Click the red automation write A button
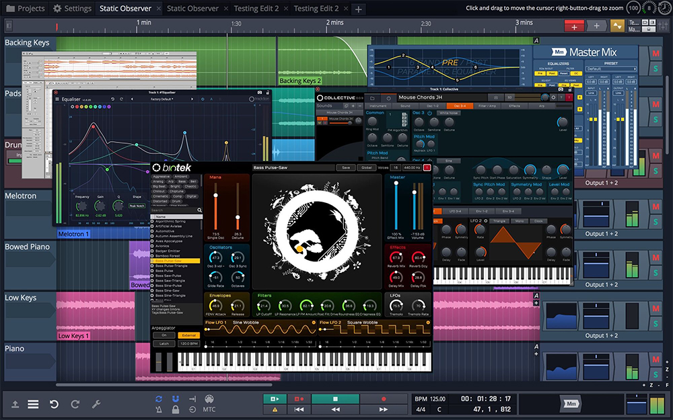The width and height of the screenshot is (673, 420). 299,398
